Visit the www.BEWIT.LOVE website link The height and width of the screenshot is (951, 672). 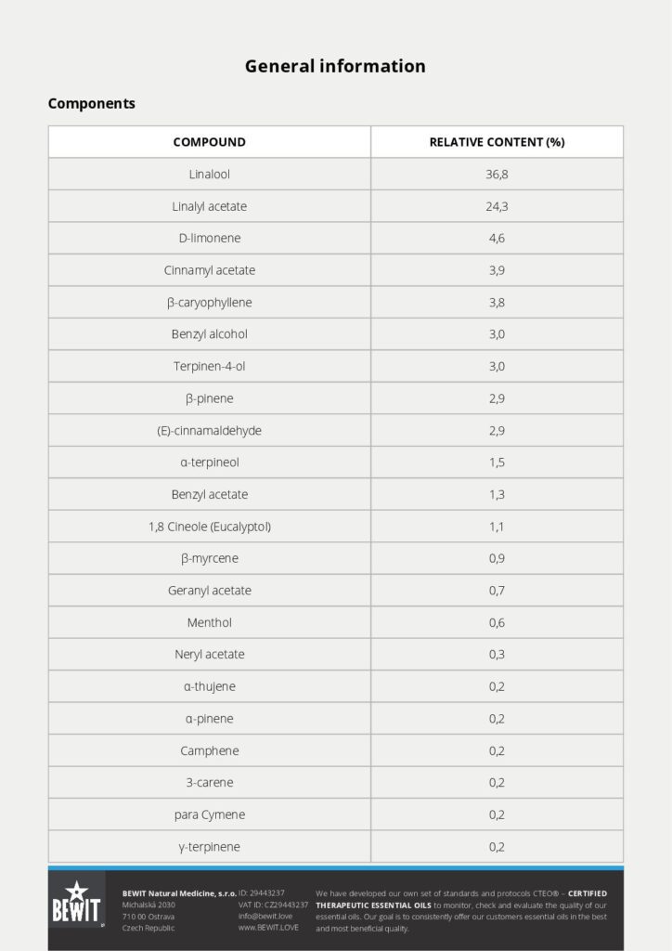tap(268, 928)
